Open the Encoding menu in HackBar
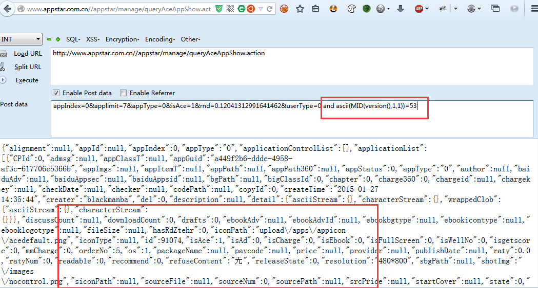The width and height of the screenshot is (538, 288). point(160,39)
